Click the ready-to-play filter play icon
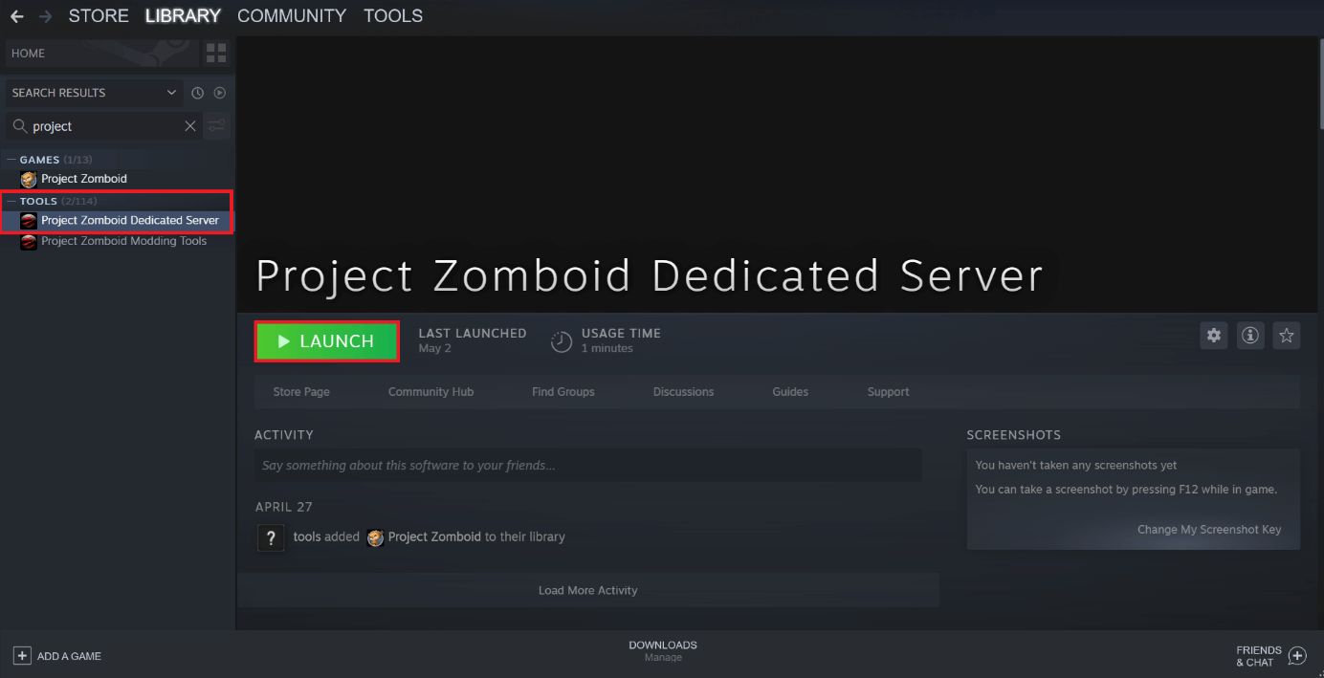The height and width of the screenshot is (678, 1324). (219, 92)
